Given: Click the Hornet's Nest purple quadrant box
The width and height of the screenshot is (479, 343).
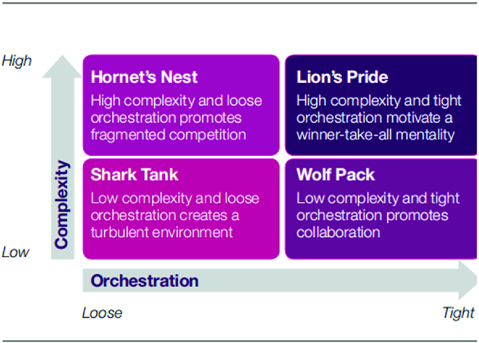Looking at the screenshot, I should tap(181, 105).
